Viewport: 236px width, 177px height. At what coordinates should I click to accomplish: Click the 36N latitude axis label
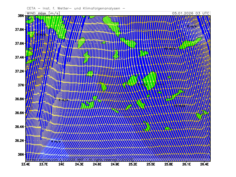(x=20, y=154)
